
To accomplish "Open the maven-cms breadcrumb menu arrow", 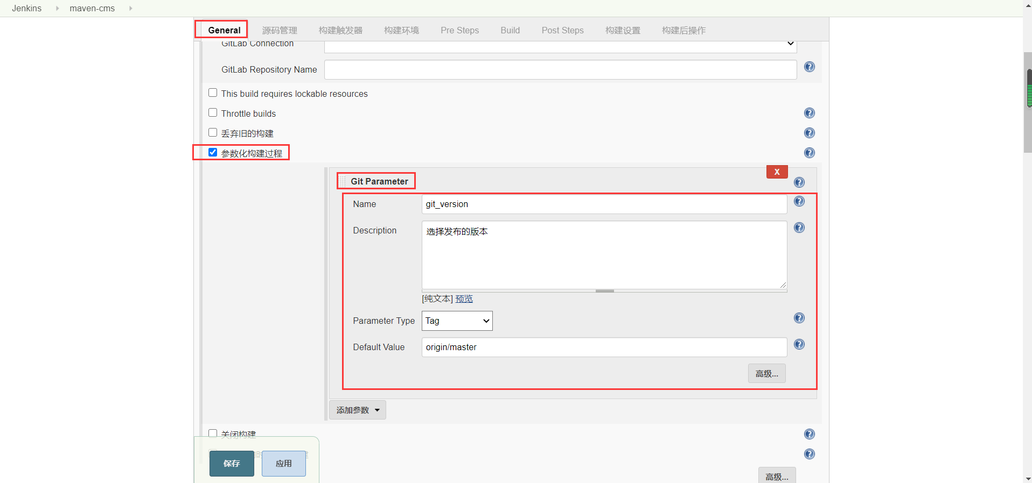I will (130, 8).
